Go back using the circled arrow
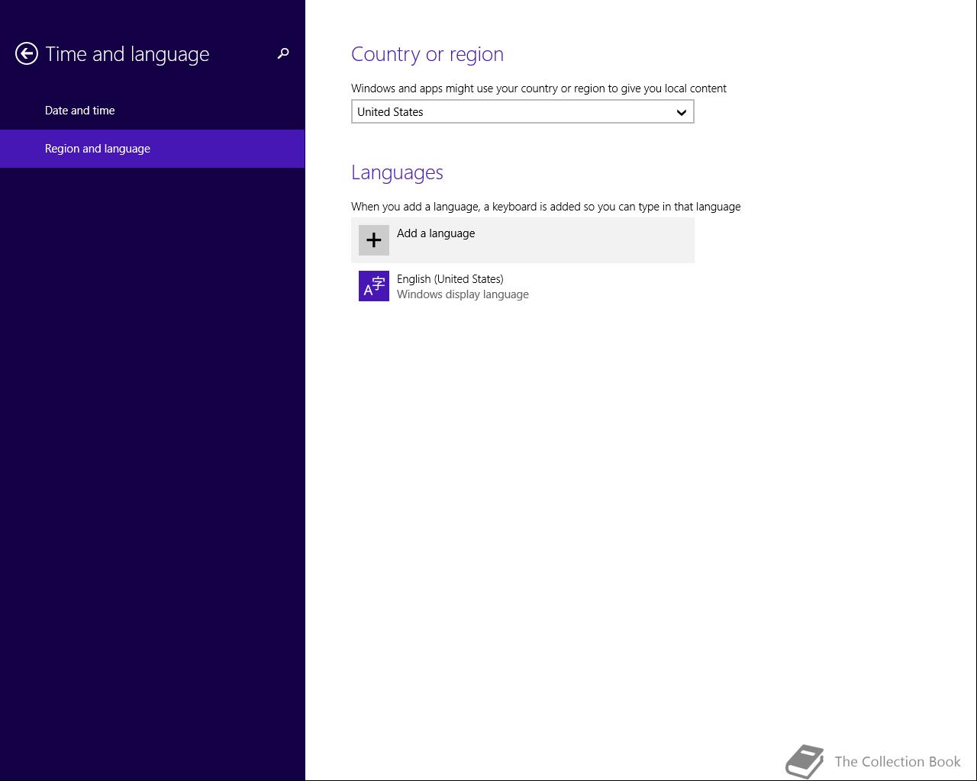Viewport: 977px width, 781px height. (x=27, y=53)
